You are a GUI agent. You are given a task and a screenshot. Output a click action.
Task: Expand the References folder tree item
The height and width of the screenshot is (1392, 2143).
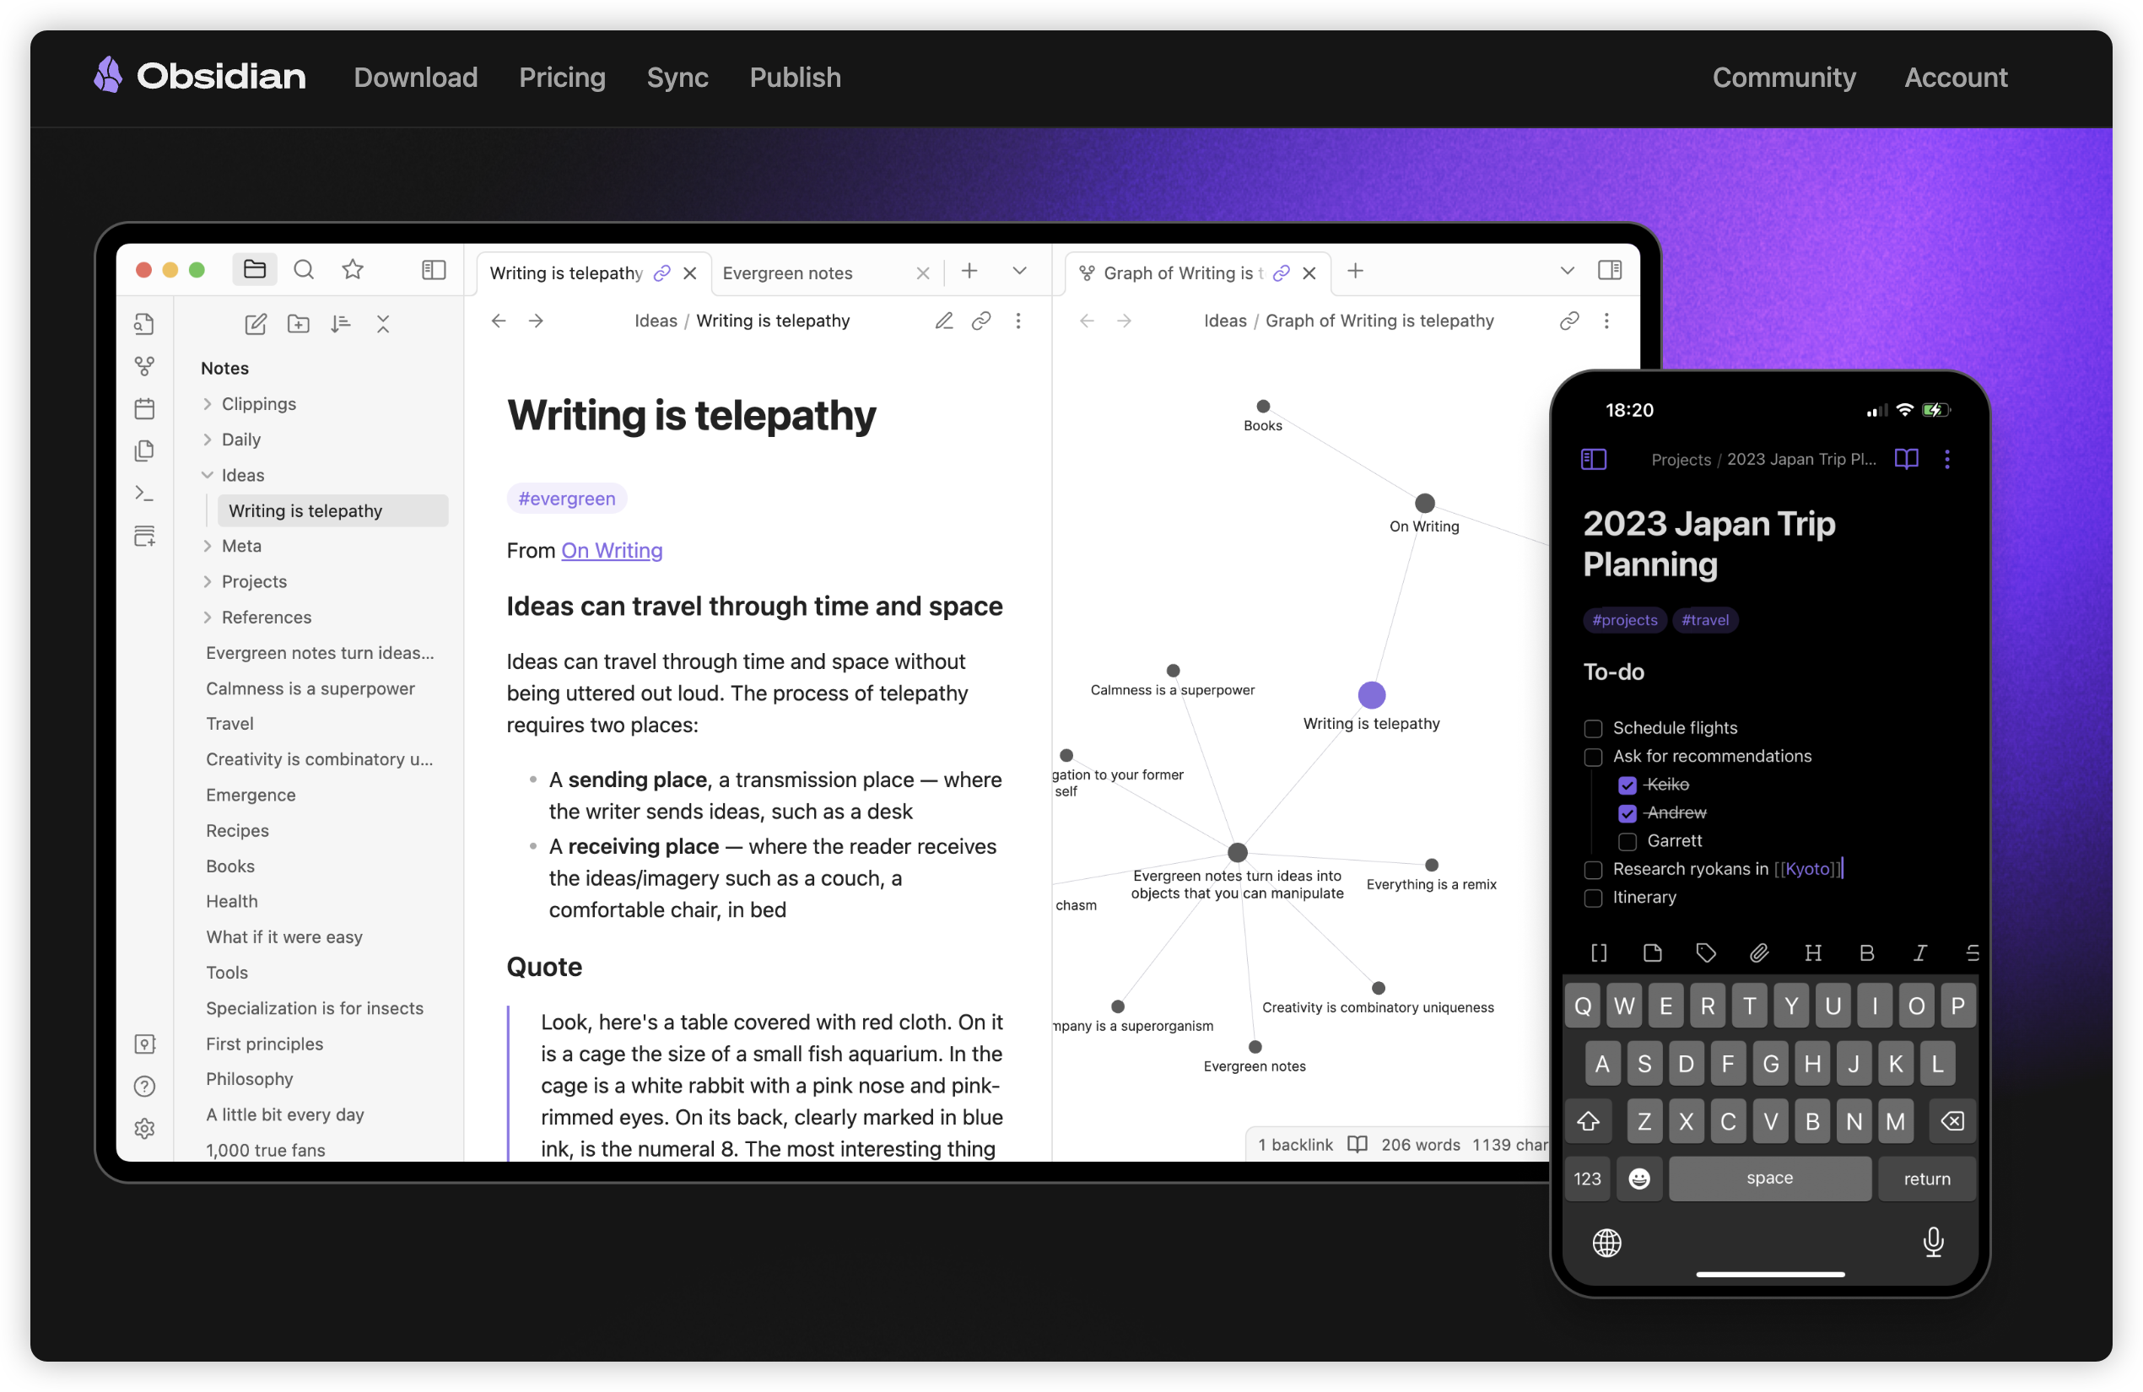tap(208, 617)
